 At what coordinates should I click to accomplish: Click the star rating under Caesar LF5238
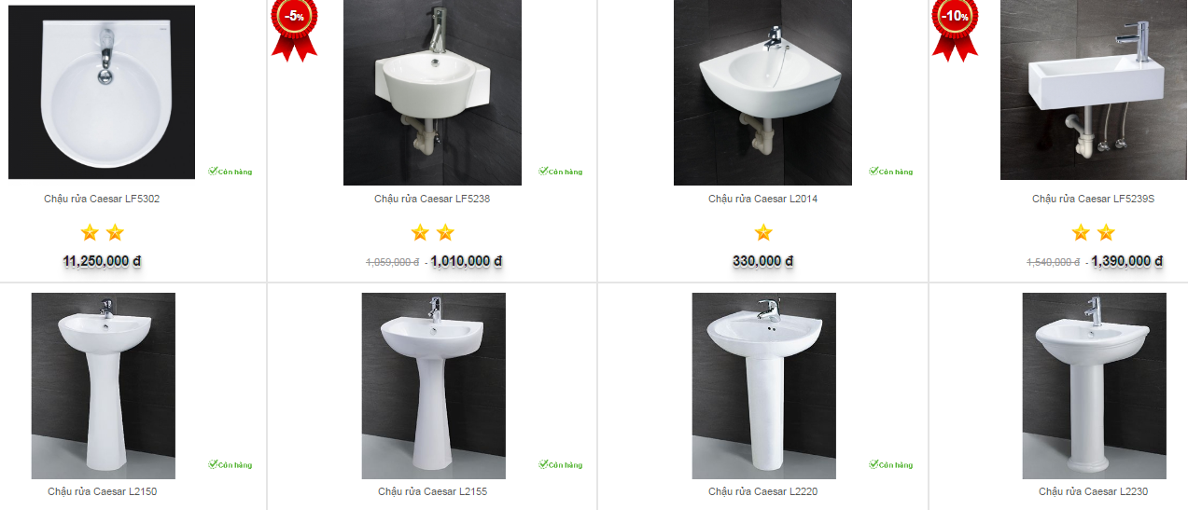432,232
